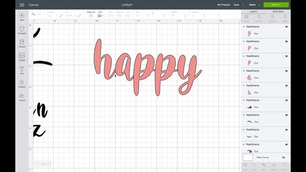Hide the y letter layer
The width and height of the screenshot is (306, 172).
coord(286,27)
